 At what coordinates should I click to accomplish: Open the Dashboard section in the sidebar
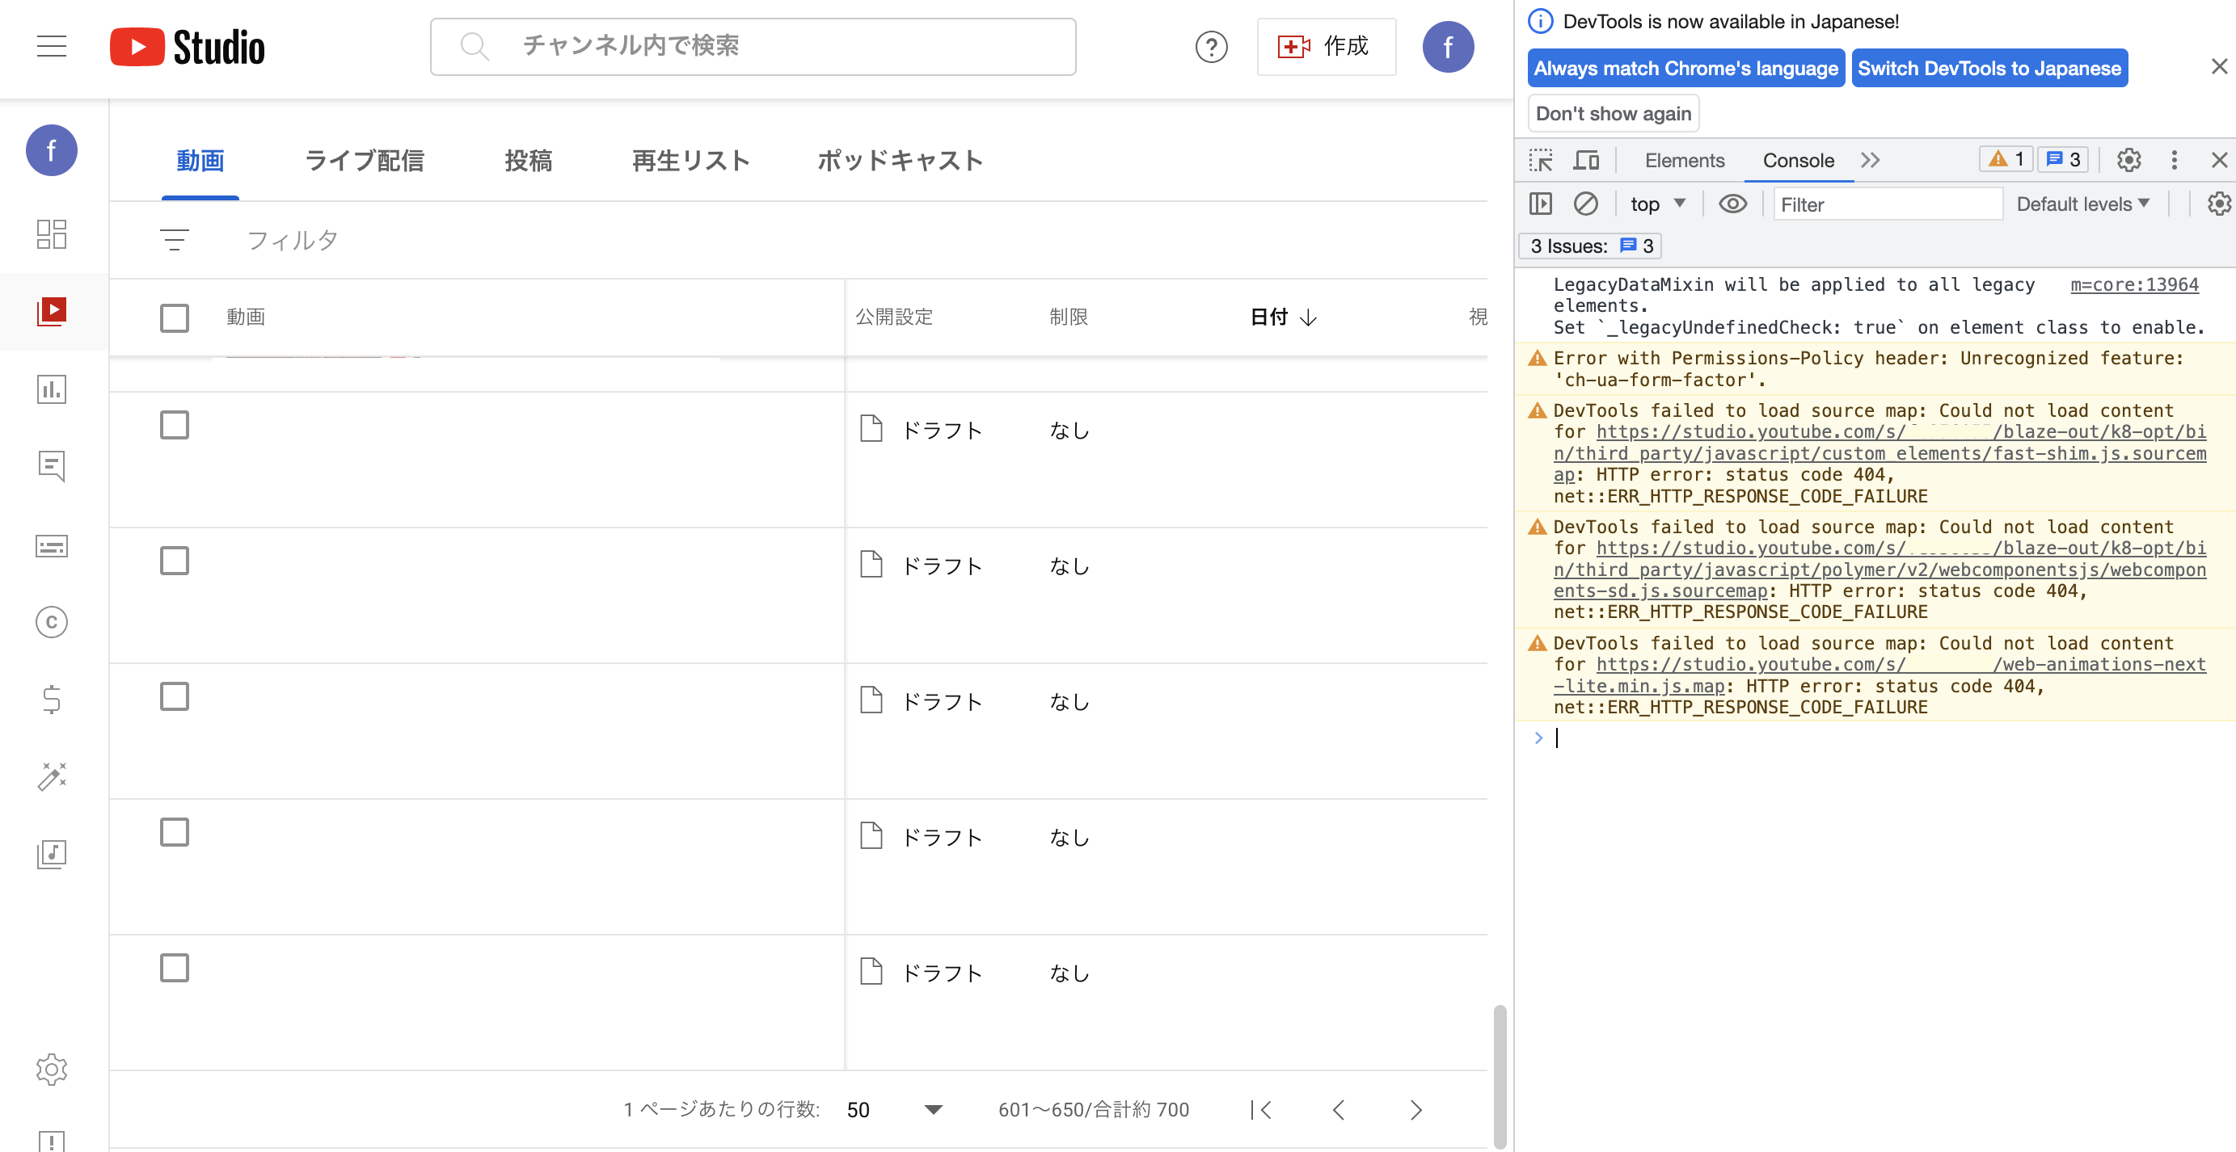coord(51,234)
